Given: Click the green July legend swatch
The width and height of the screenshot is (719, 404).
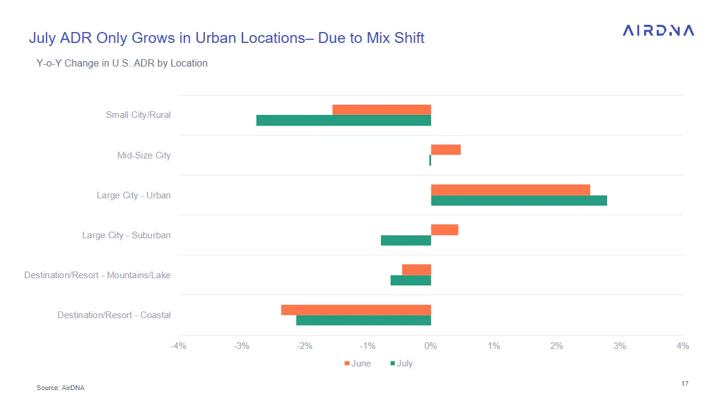Looking at the screenshot, I should [x=392, y=363].
